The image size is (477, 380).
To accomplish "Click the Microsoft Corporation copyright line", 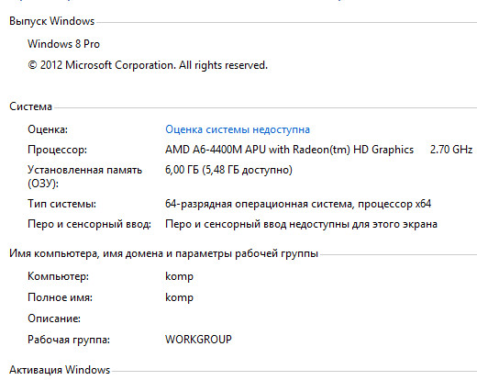I will [x=148, y=65].
